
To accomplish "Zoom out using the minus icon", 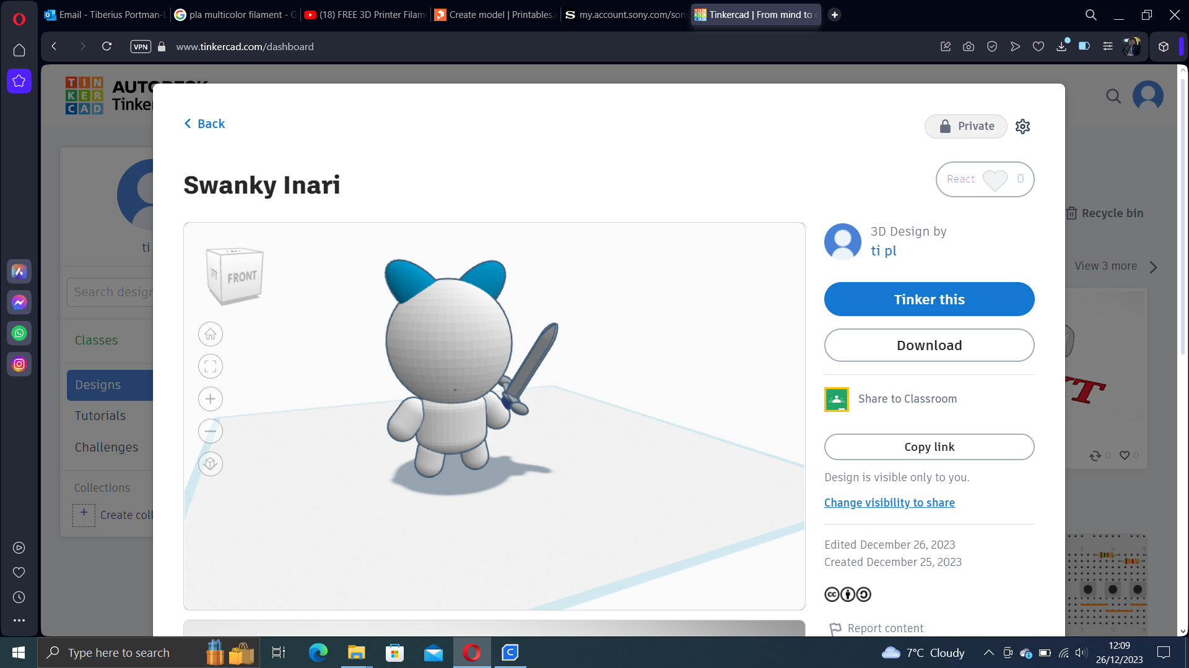I will 210,431.
